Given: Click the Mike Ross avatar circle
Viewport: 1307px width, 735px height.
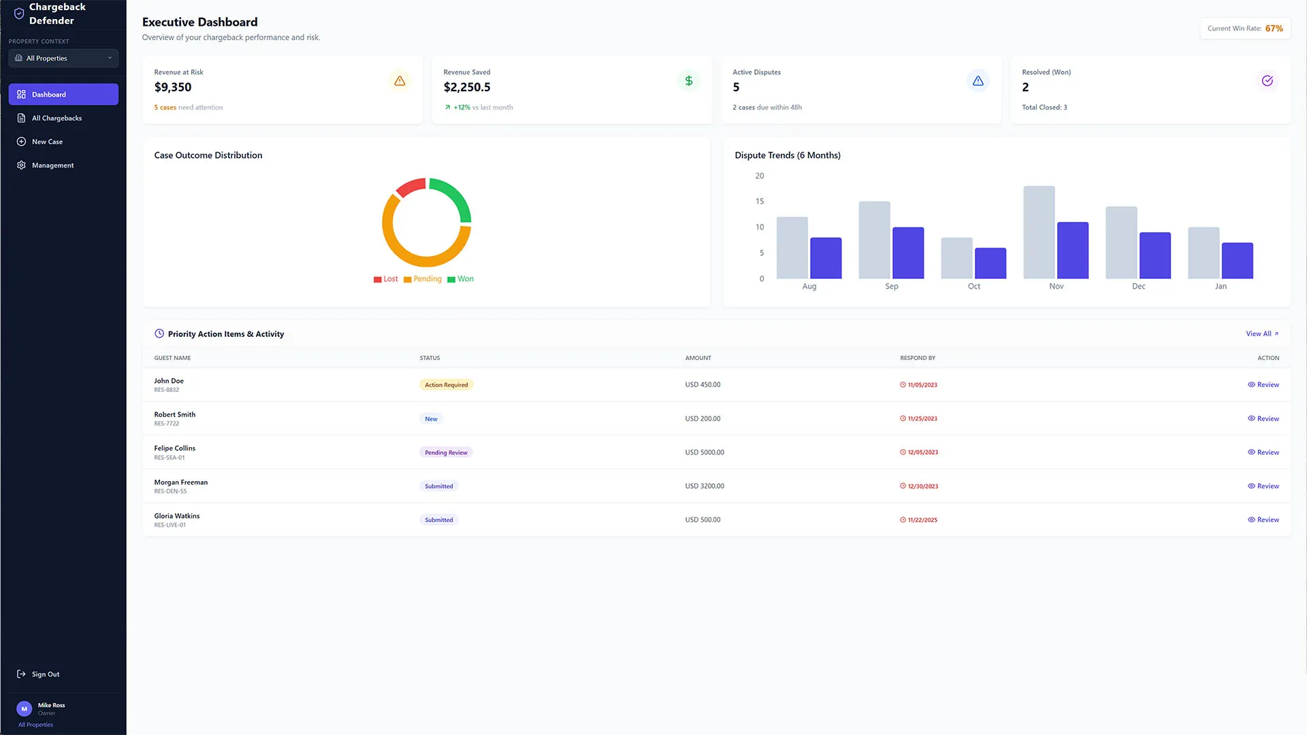Looking at the screenshot, I should 25,709.
